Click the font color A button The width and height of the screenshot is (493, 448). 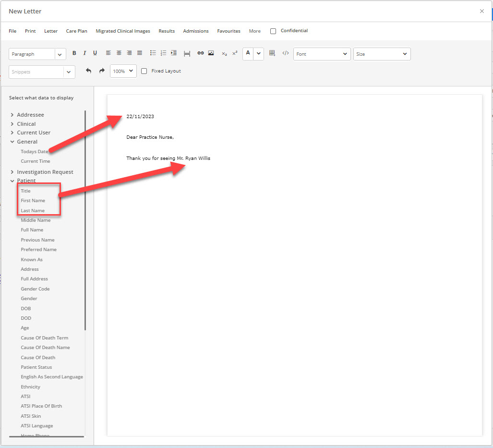248,53
